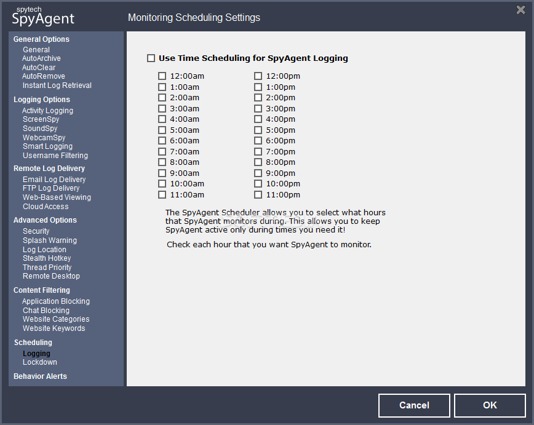Open SoundSpy settings

point(40,129)
